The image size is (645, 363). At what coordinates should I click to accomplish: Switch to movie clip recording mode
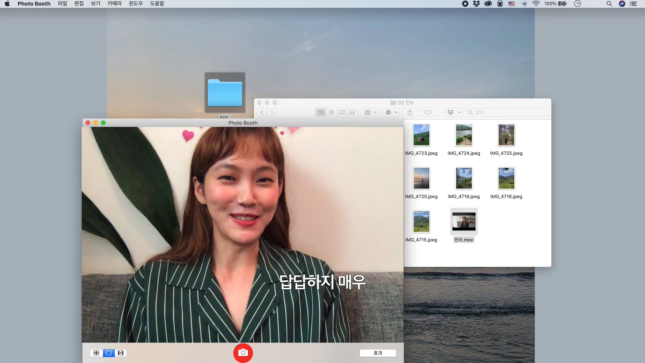click(x=121, y=353)
